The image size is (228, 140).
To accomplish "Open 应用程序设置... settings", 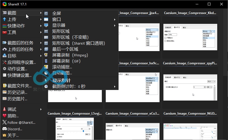I will tap(22, 62).
